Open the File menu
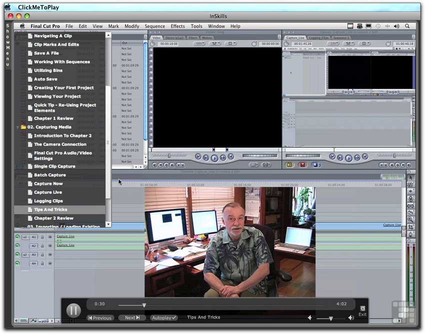Image resolution: width=425 pixels, height=334 pixels. (x=69, y=26)
